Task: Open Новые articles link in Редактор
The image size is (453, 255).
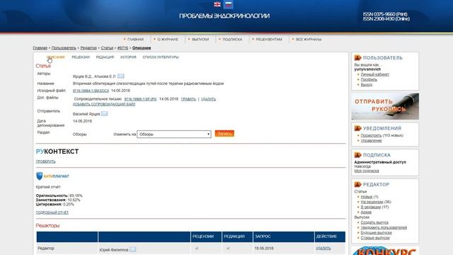Action: 367,197
